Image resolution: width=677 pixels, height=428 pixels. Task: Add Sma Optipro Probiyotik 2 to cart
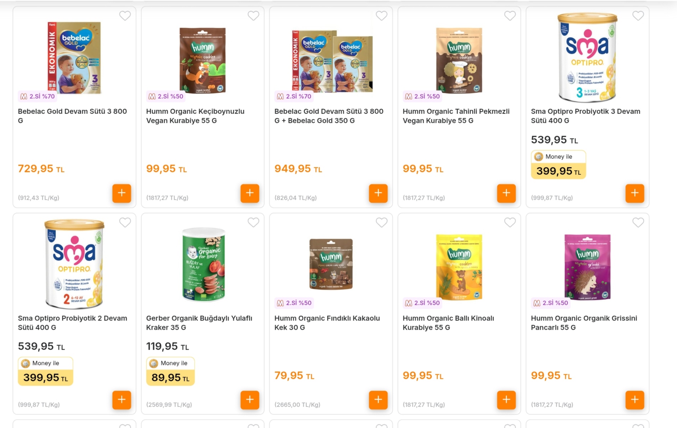point(122,400)
